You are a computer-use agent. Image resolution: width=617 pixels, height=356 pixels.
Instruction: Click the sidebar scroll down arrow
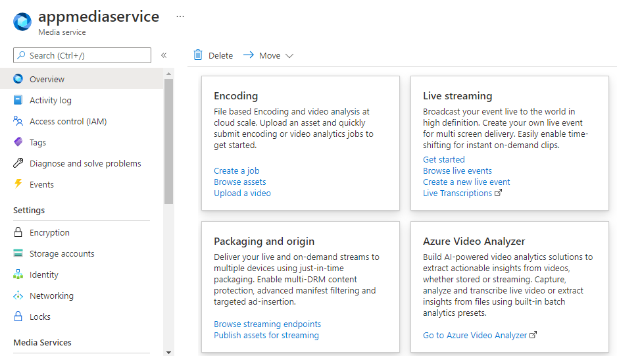pos(169,352)
